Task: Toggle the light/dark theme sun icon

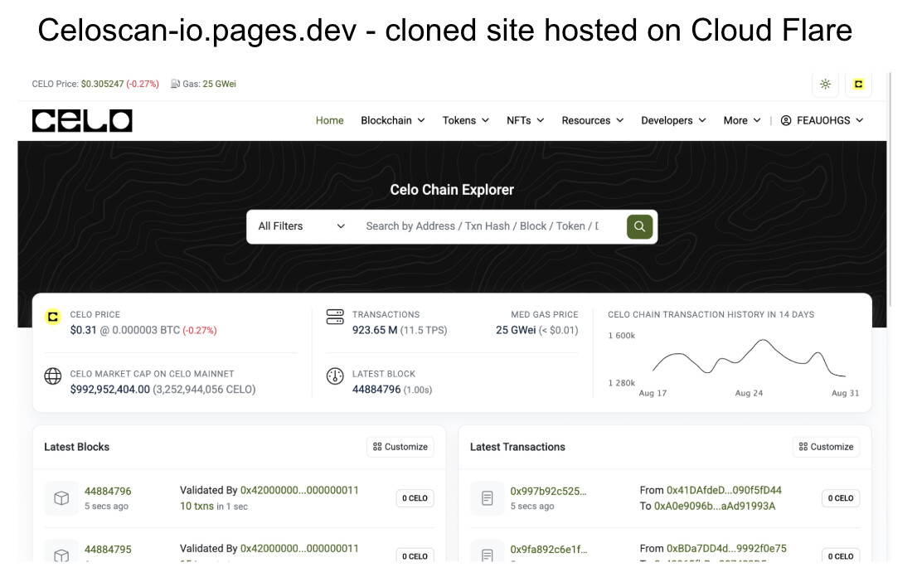Action: (825, 85)
